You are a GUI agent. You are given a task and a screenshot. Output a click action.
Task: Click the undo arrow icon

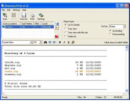point(50,42)
